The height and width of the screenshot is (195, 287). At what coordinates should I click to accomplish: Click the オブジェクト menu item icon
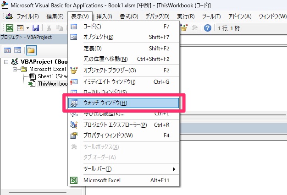tap(74, 37)
